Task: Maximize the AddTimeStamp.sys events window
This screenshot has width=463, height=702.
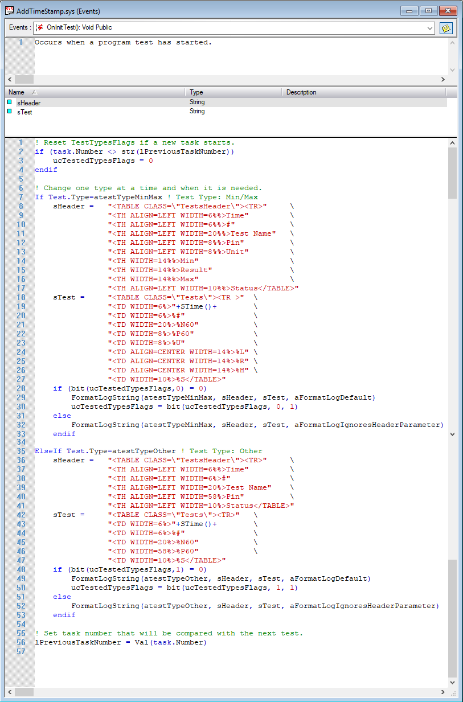Action: coord(428,11)
